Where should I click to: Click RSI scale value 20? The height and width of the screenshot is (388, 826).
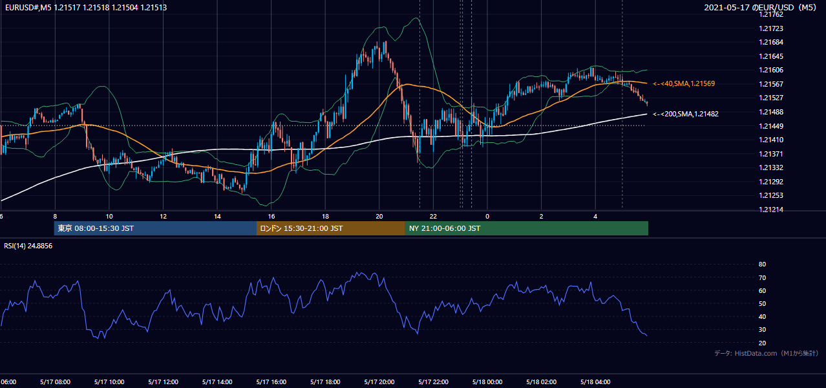pos(762,343)
